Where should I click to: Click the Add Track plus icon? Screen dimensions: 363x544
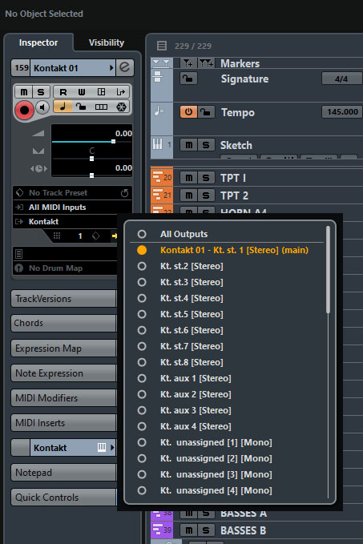[188, 63]
